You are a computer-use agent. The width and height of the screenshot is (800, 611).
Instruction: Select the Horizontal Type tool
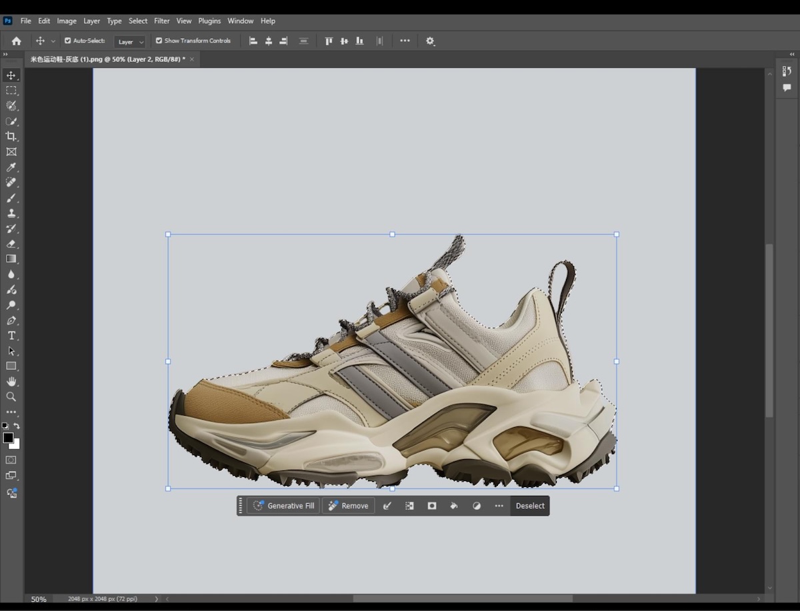coord(11,335)
